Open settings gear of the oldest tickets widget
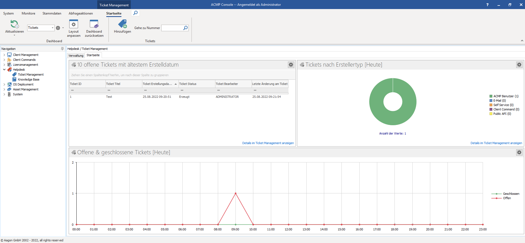525x243 pixels. 291,65
